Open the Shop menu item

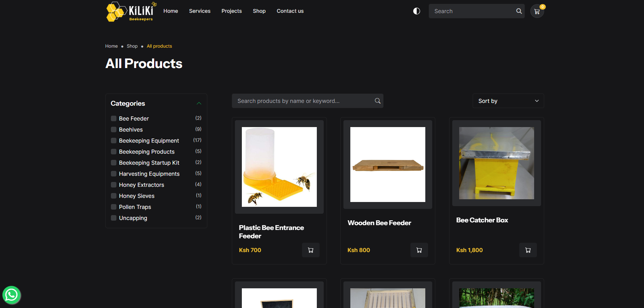point(259,11)
